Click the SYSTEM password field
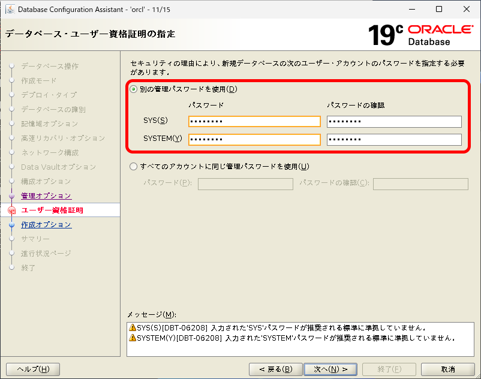 (x=254, y=140)
